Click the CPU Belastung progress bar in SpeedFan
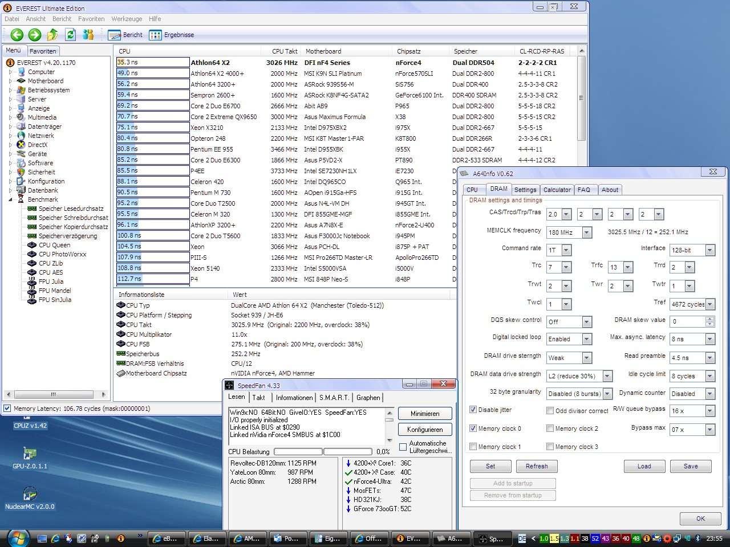The width and height of the screenshot is (730, 547). tap(322, 452)
